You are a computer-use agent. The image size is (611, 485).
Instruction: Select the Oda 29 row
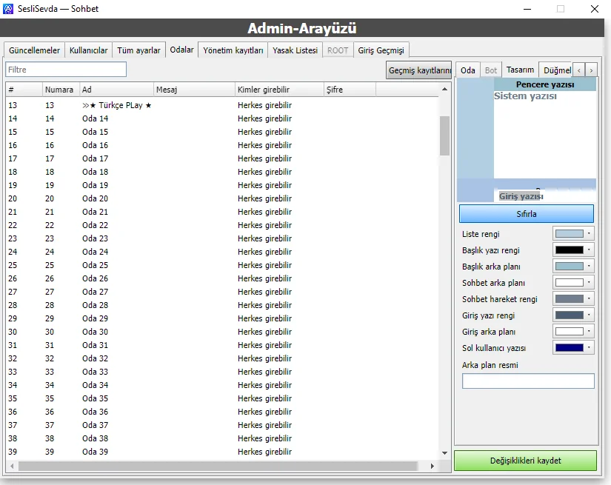pos(222,318)
